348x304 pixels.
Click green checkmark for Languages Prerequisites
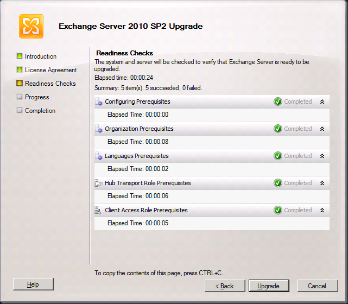278,156
